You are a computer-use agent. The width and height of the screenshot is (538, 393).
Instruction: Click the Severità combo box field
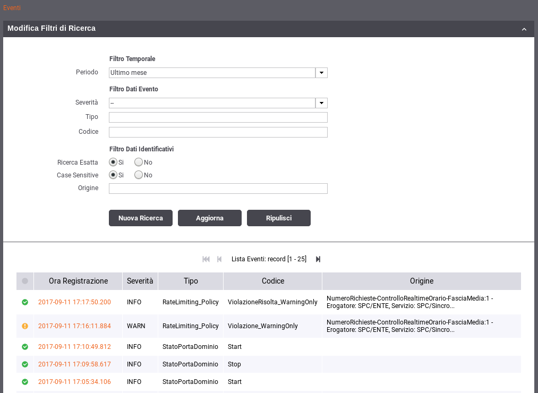click(212, 103)
